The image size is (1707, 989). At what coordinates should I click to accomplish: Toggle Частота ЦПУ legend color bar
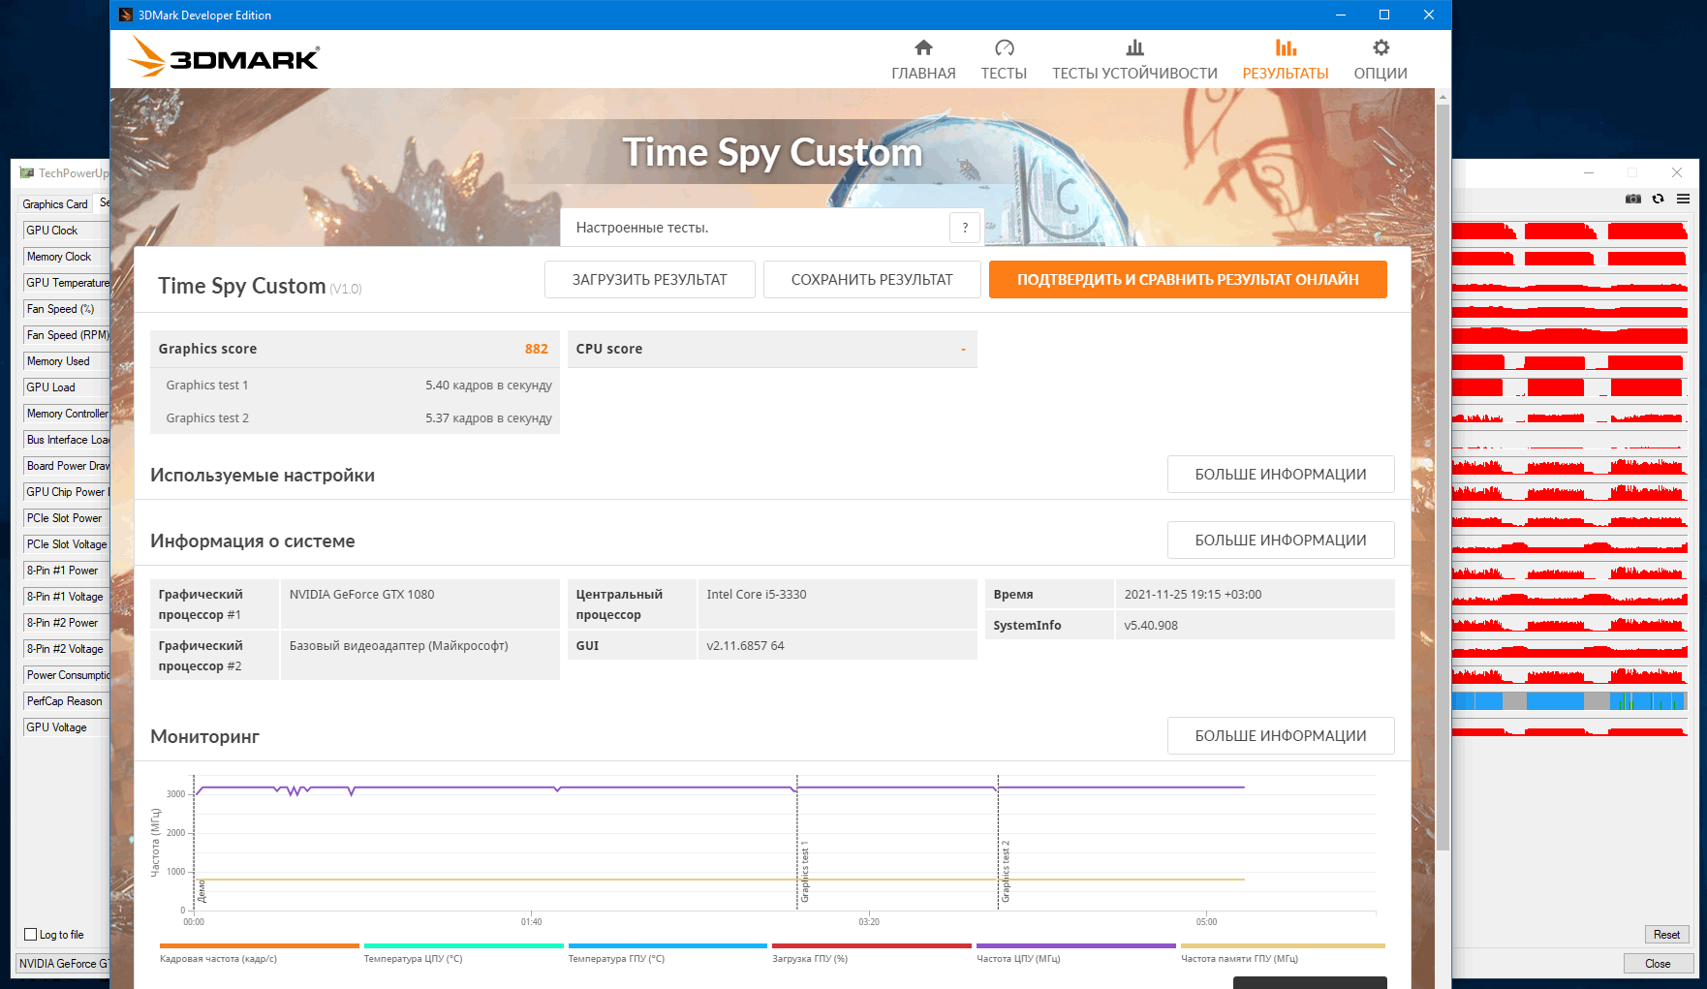point(1076,945)
